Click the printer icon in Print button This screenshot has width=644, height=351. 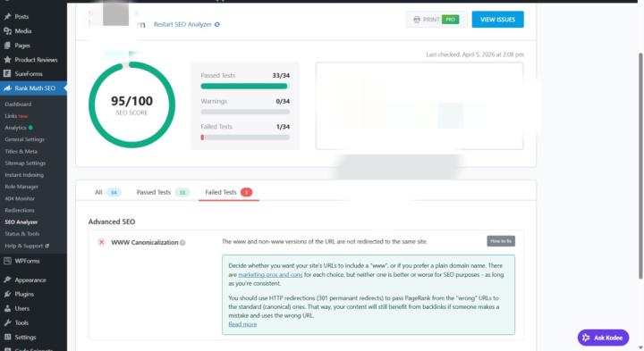[x=417, y=20]
